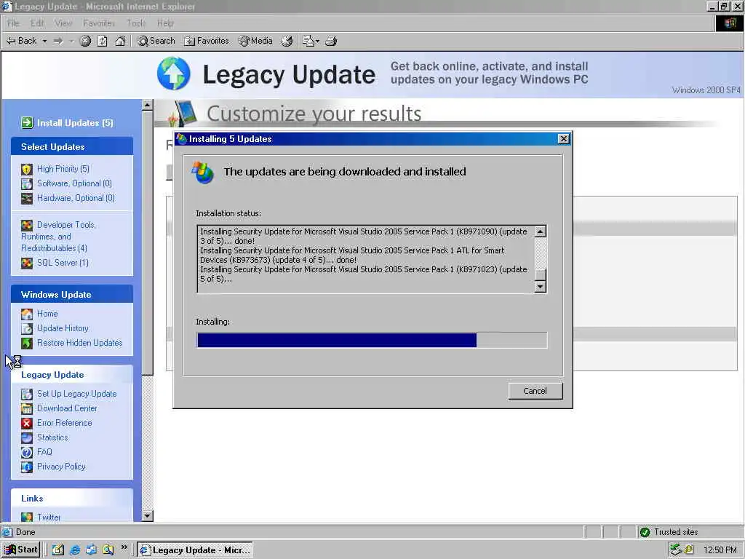Image resolution: width=745 pixels, height=559 pixels.
Task: Click the Legacy Update taskbar button
Action: [195, 550]
